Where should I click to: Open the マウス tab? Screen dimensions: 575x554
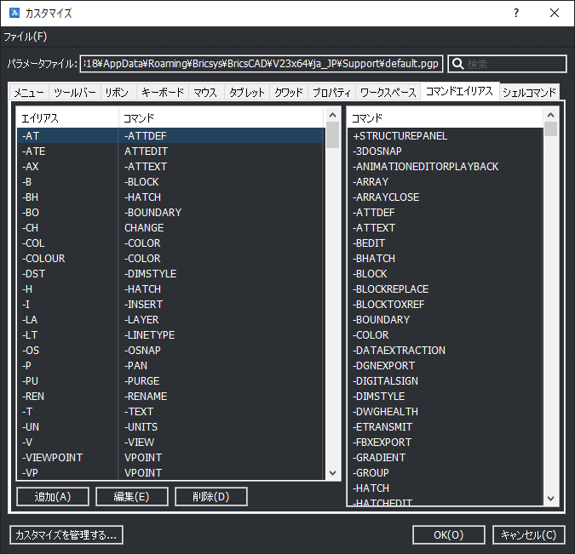coord(205,92)
